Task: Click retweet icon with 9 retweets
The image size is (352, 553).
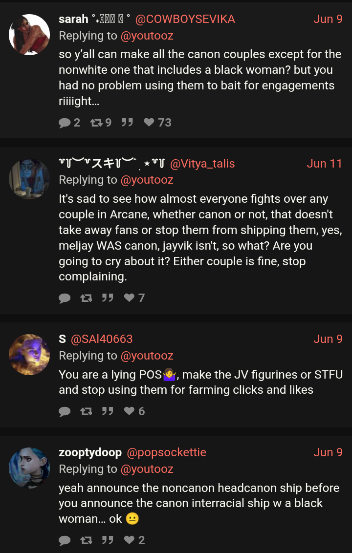Action: click(96, 123)
